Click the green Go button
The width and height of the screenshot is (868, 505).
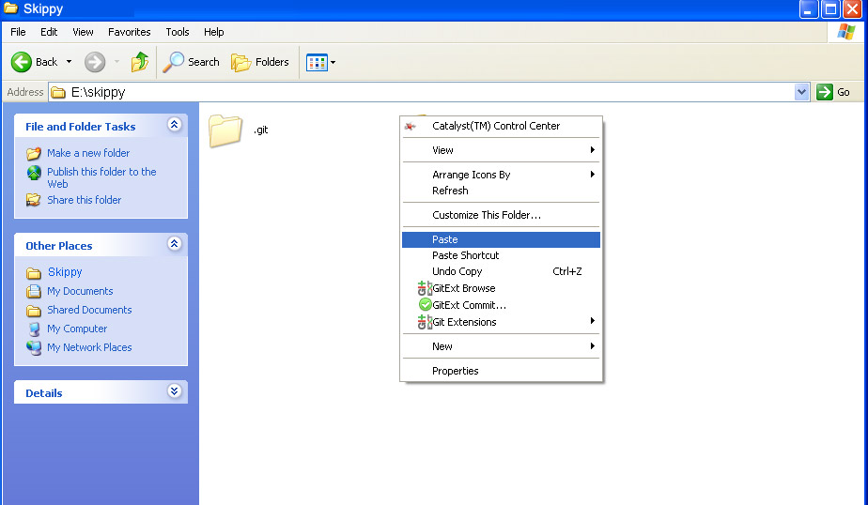[x=833, y=92]
